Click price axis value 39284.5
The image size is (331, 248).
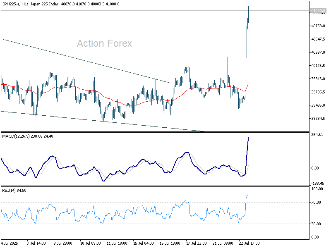(x=318, y=119)
